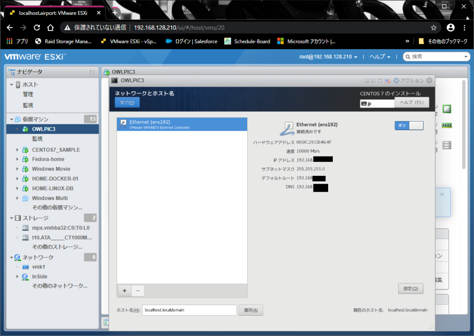
Task: Click the 仮想マシン virtual machines icon
Action: tap(18, 119)
